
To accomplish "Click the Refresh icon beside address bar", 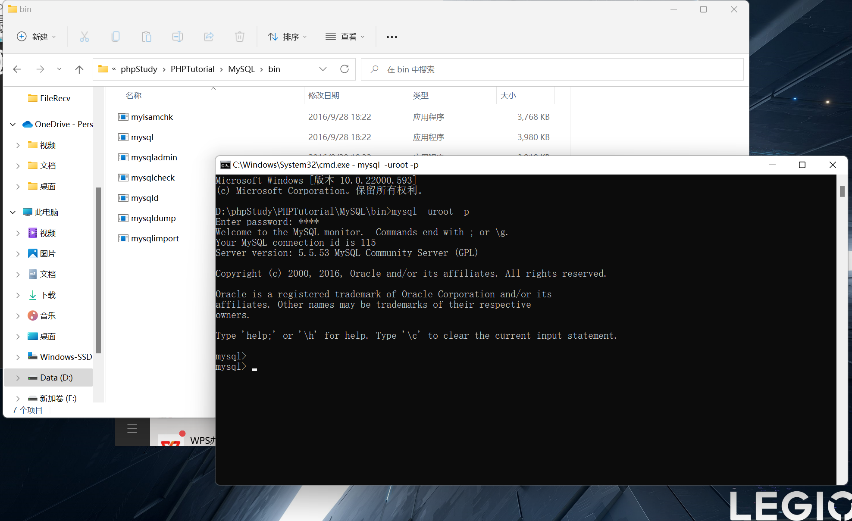I will click(345, 69).
